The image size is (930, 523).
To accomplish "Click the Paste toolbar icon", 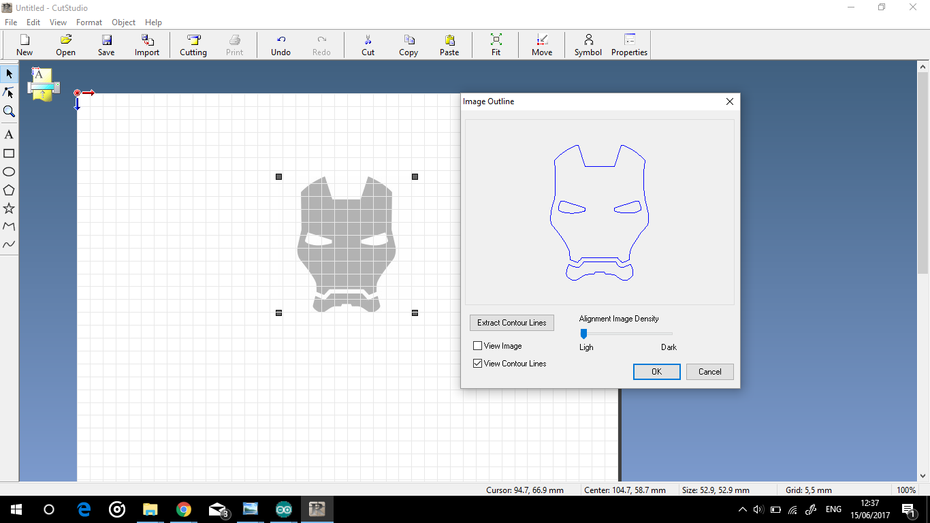I will [x=449, y=45].
